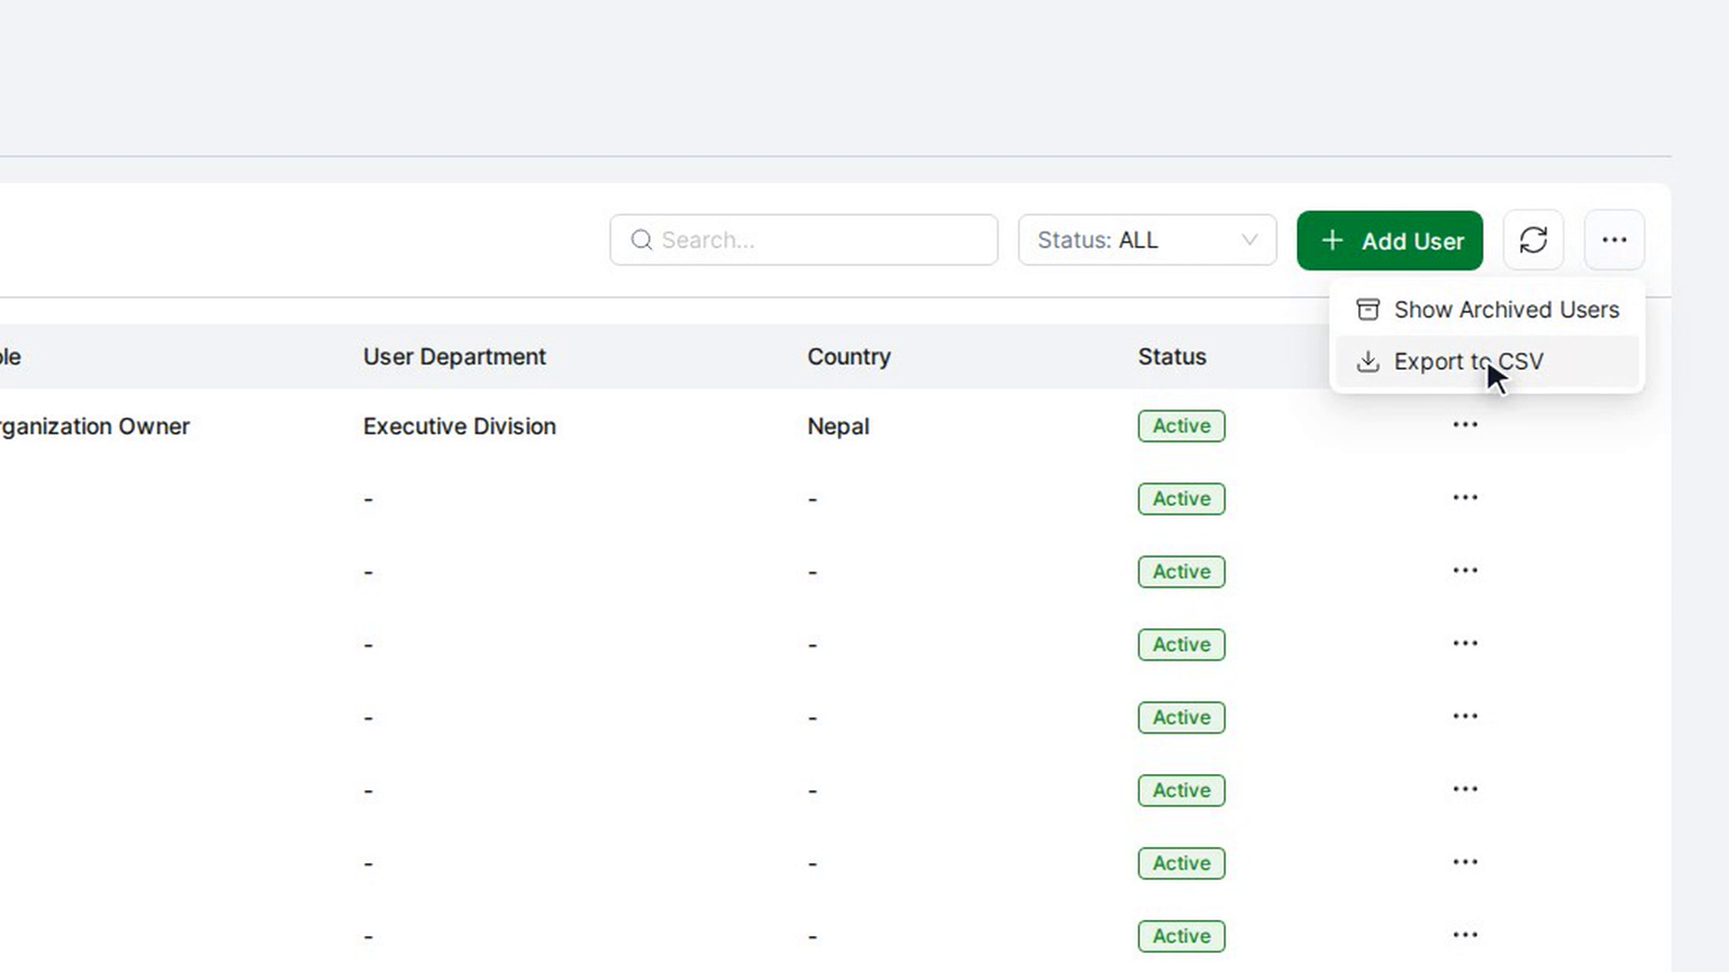This screenshot has width=1729, height=972.
Task: Click plus icon on Add User button
Action: (x=1333, y=240)
